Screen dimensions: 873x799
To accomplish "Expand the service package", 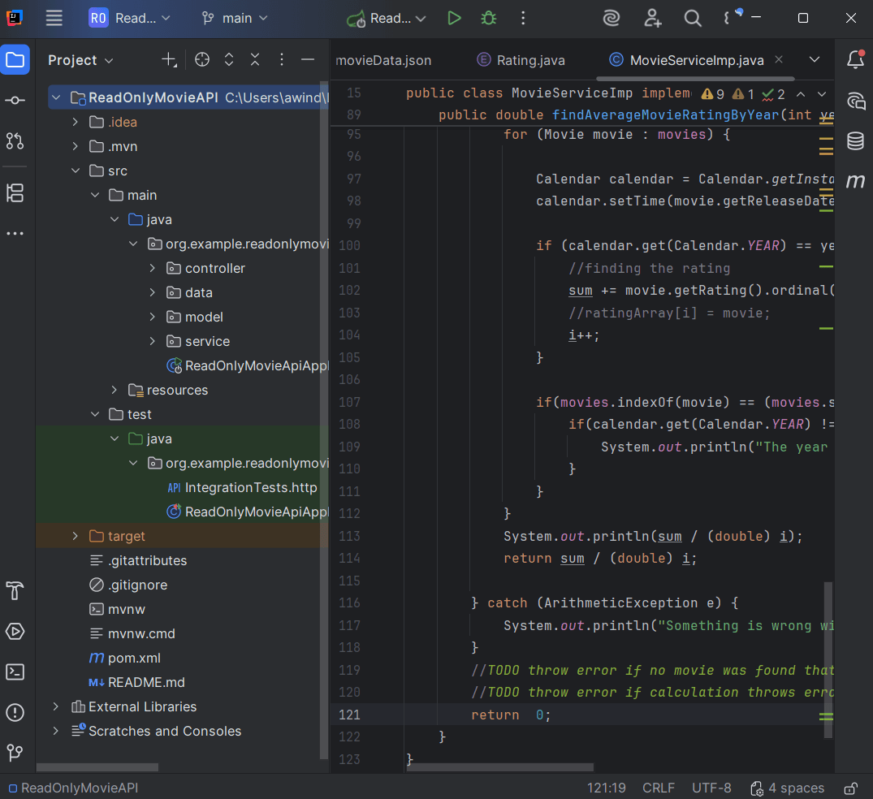I will click(x=153, y=341).
